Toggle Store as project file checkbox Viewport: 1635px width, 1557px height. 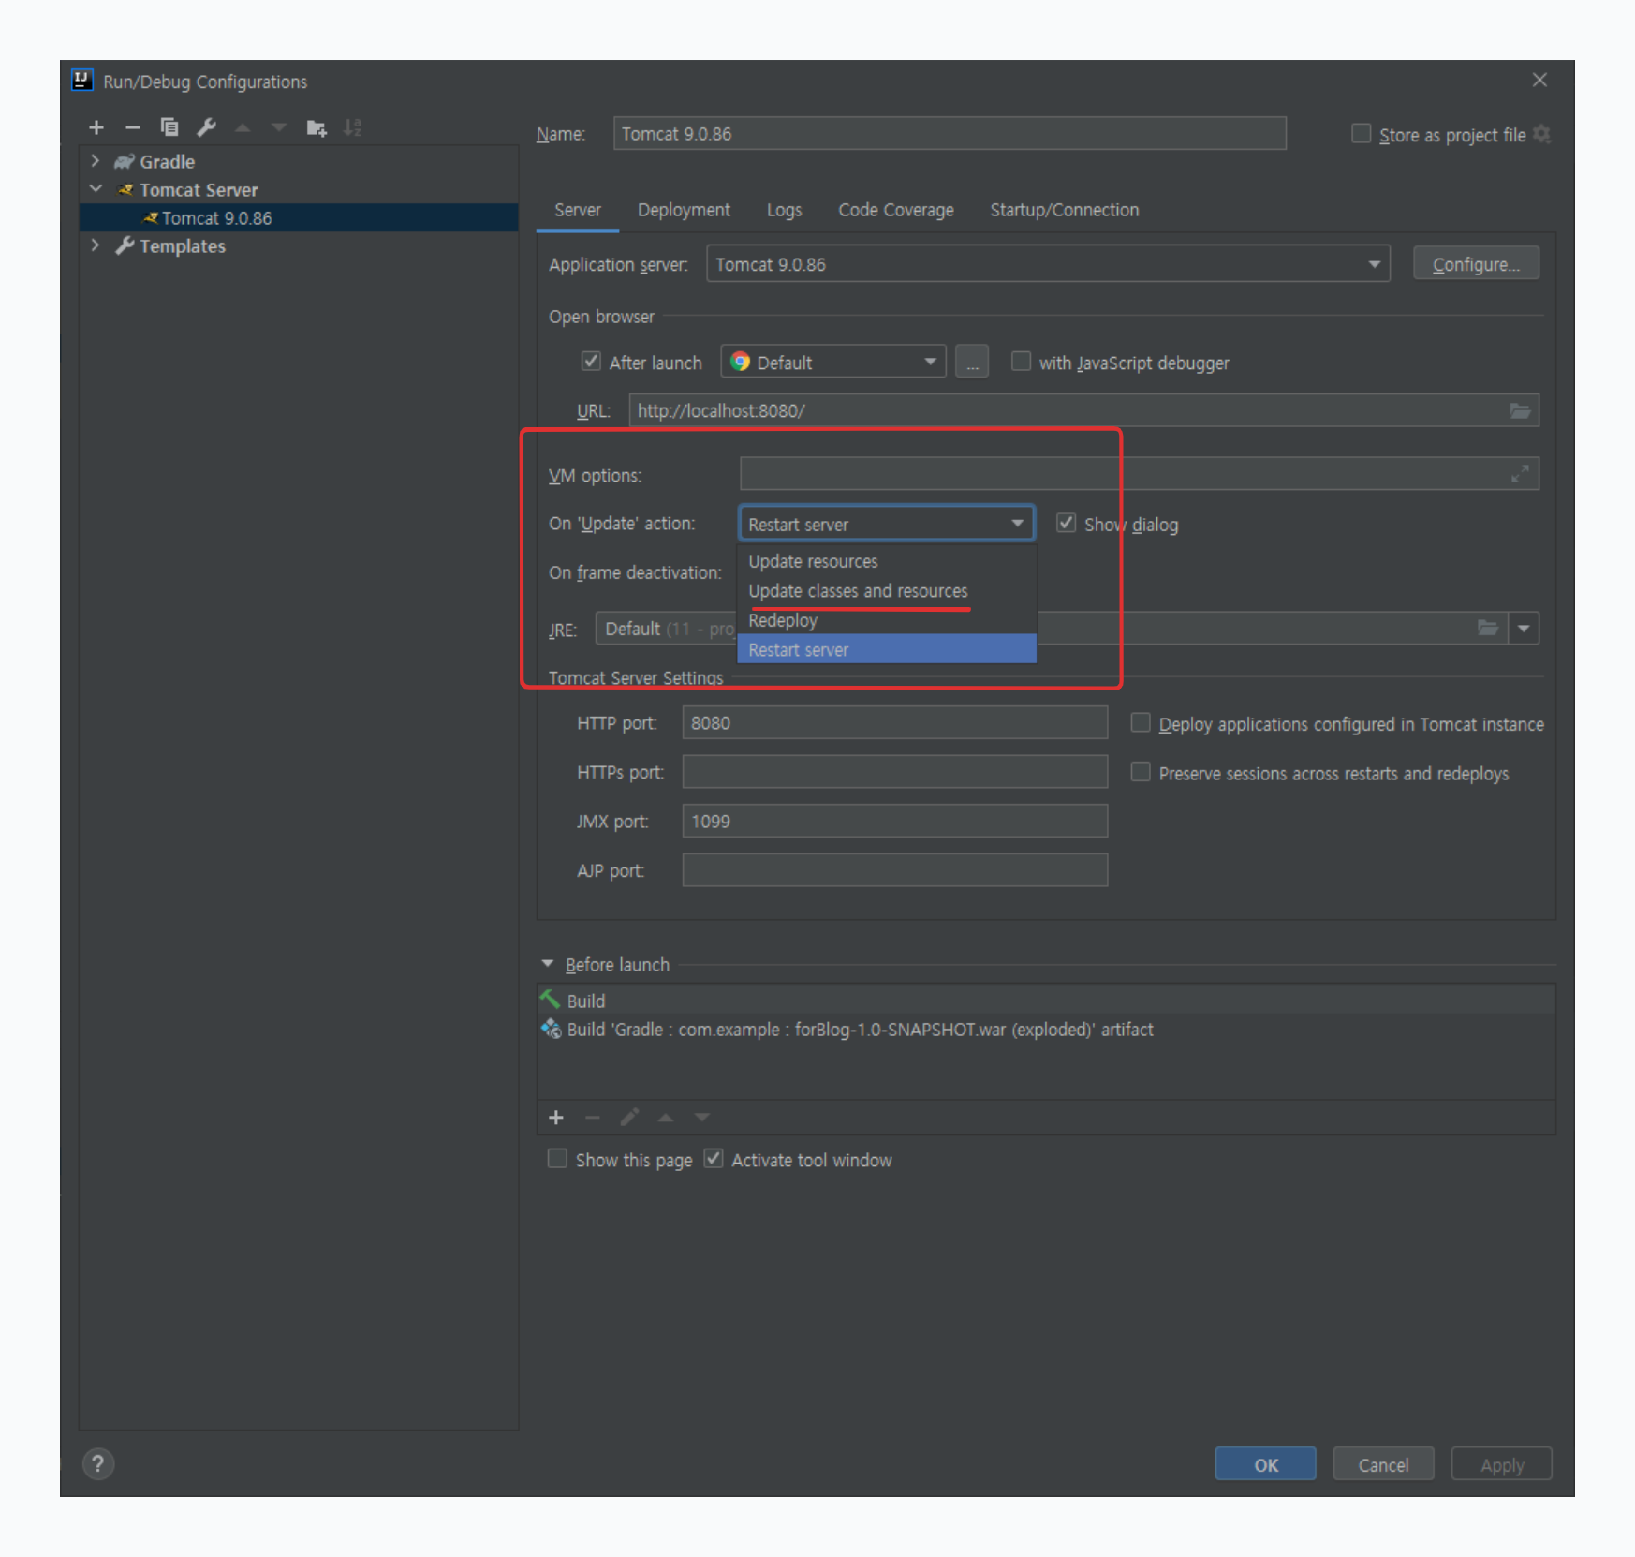coord(1362,134)
